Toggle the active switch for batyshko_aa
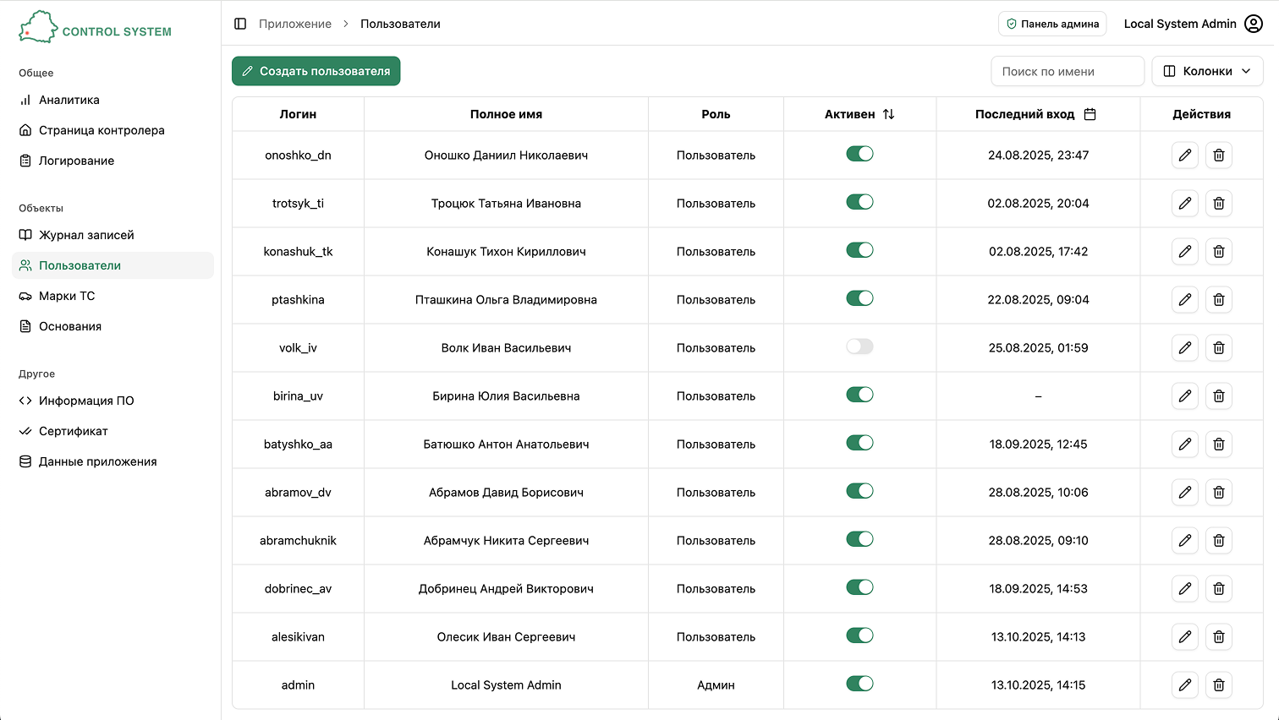1279x720 pixels. point(859,443)
